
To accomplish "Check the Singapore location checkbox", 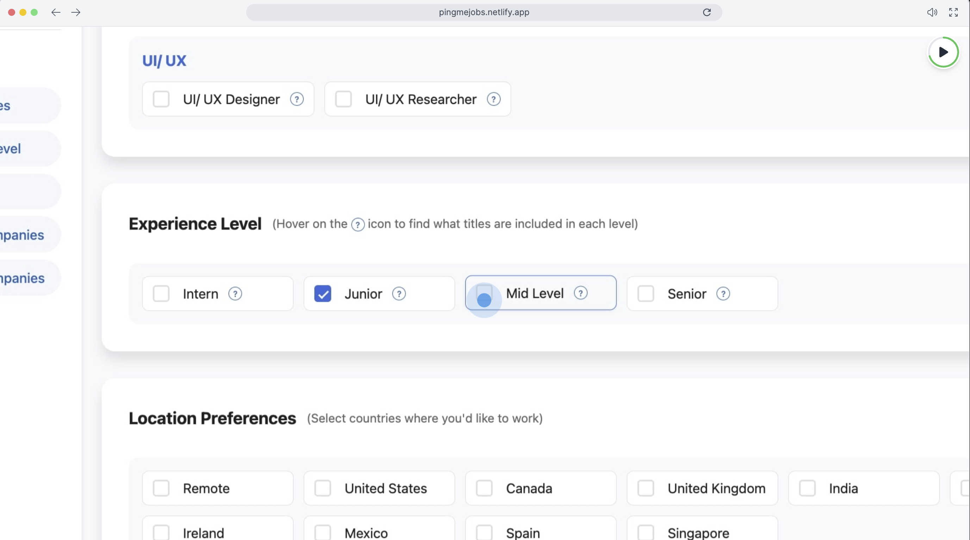I will (x=646, y=533).
